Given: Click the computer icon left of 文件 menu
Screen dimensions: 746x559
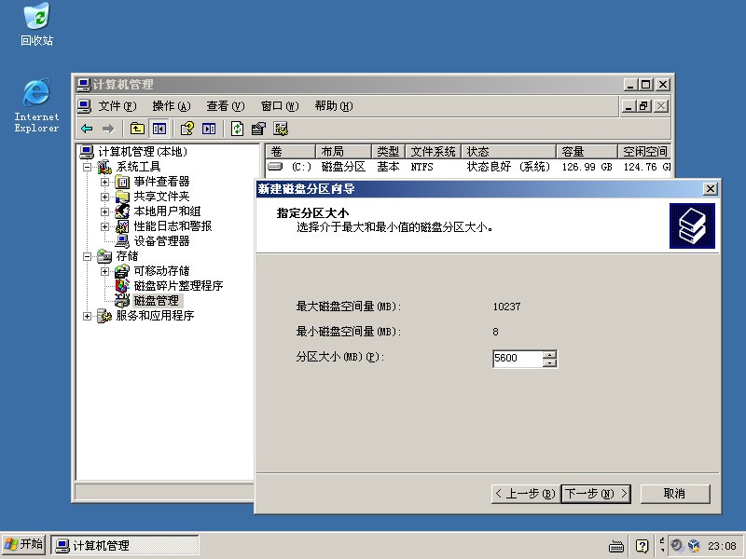Looking at the screenshot, I should (x=84, y=106).
